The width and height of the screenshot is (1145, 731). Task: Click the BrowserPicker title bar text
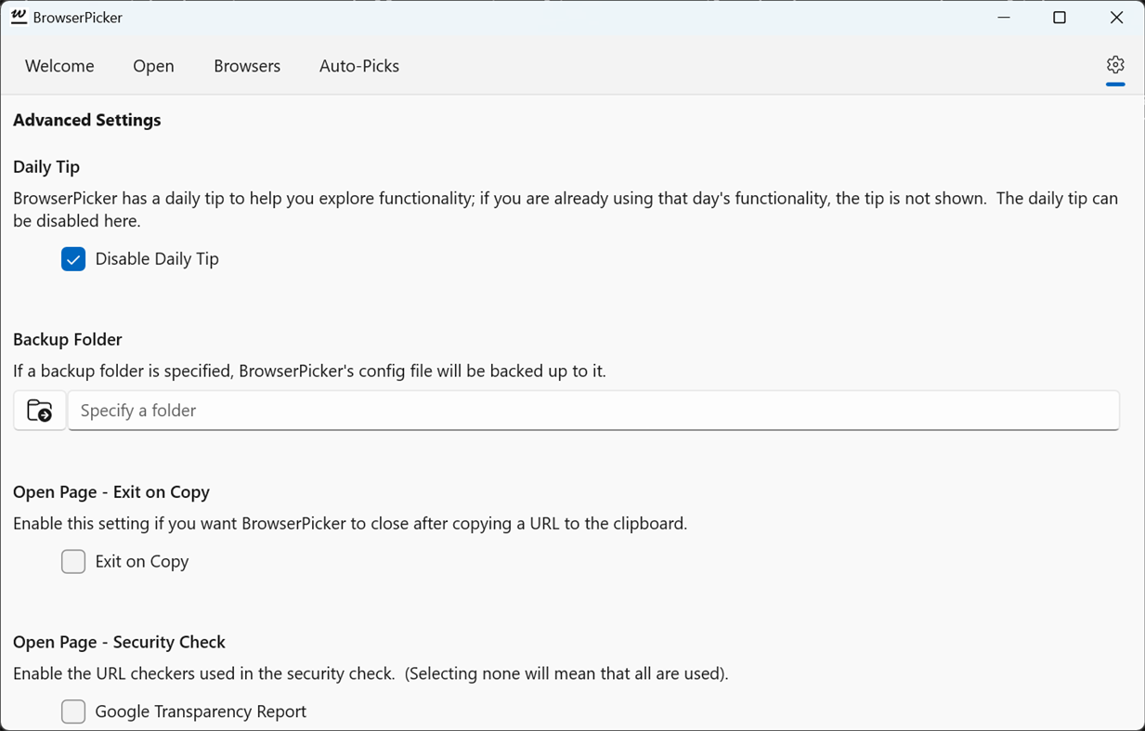point(78,18)
